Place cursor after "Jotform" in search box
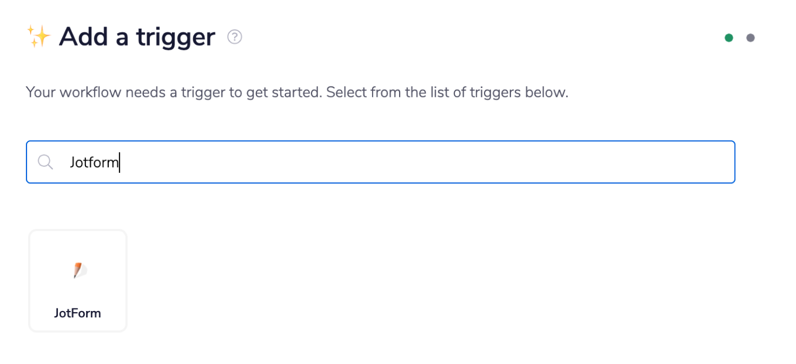This screenshot has width=796, height=364. pos(120,162)
